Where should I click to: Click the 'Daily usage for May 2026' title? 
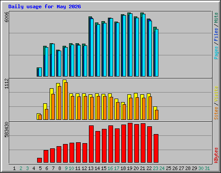tap(44, 6)
